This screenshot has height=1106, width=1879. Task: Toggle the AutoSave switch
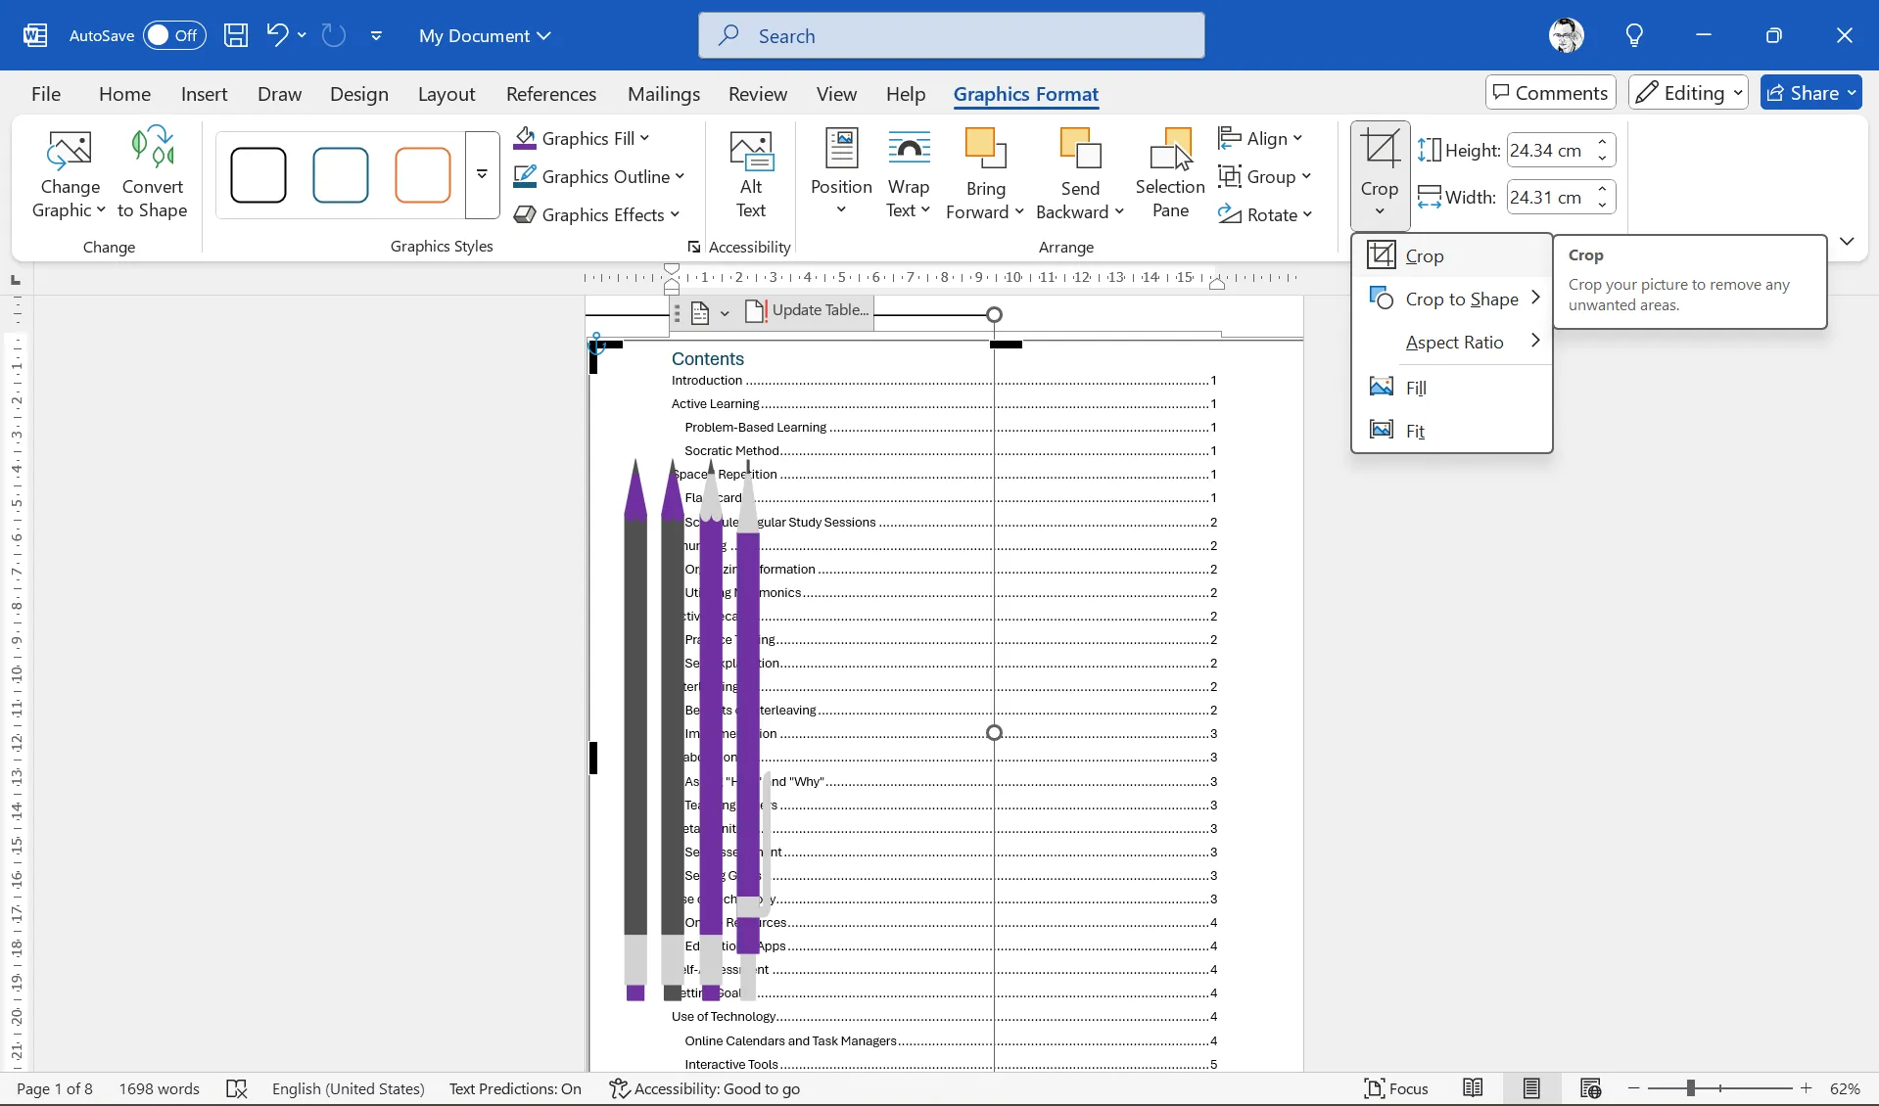(x=174, y=36)
